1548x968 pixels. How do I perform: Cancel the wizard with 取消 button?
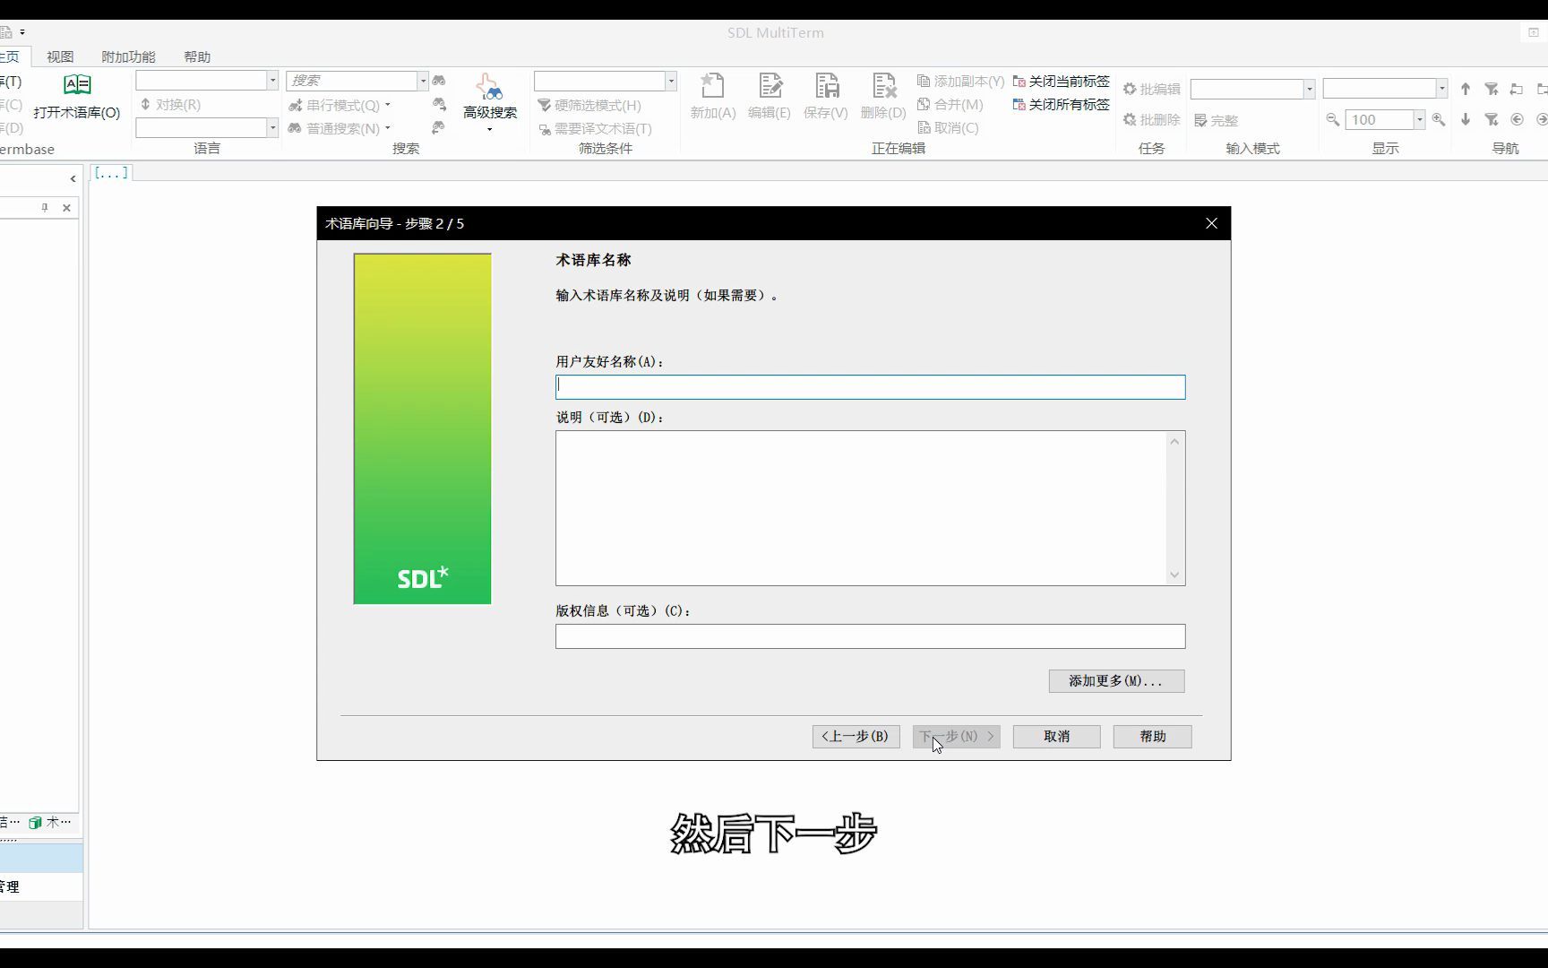[1056, 736]
